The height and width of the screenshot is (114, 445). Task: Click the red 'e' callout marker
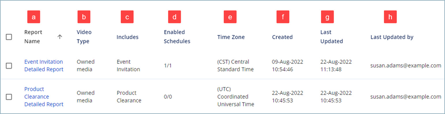pyautogui.click(x=230, y=17)
